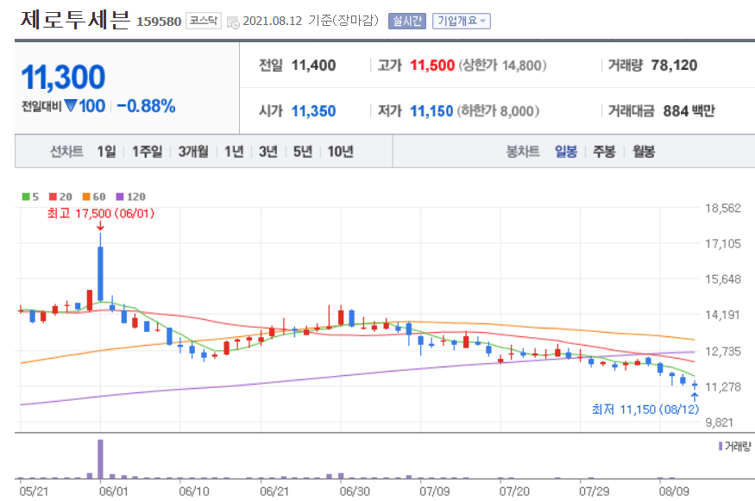Click the 실시간 button

tap(407, 22)
